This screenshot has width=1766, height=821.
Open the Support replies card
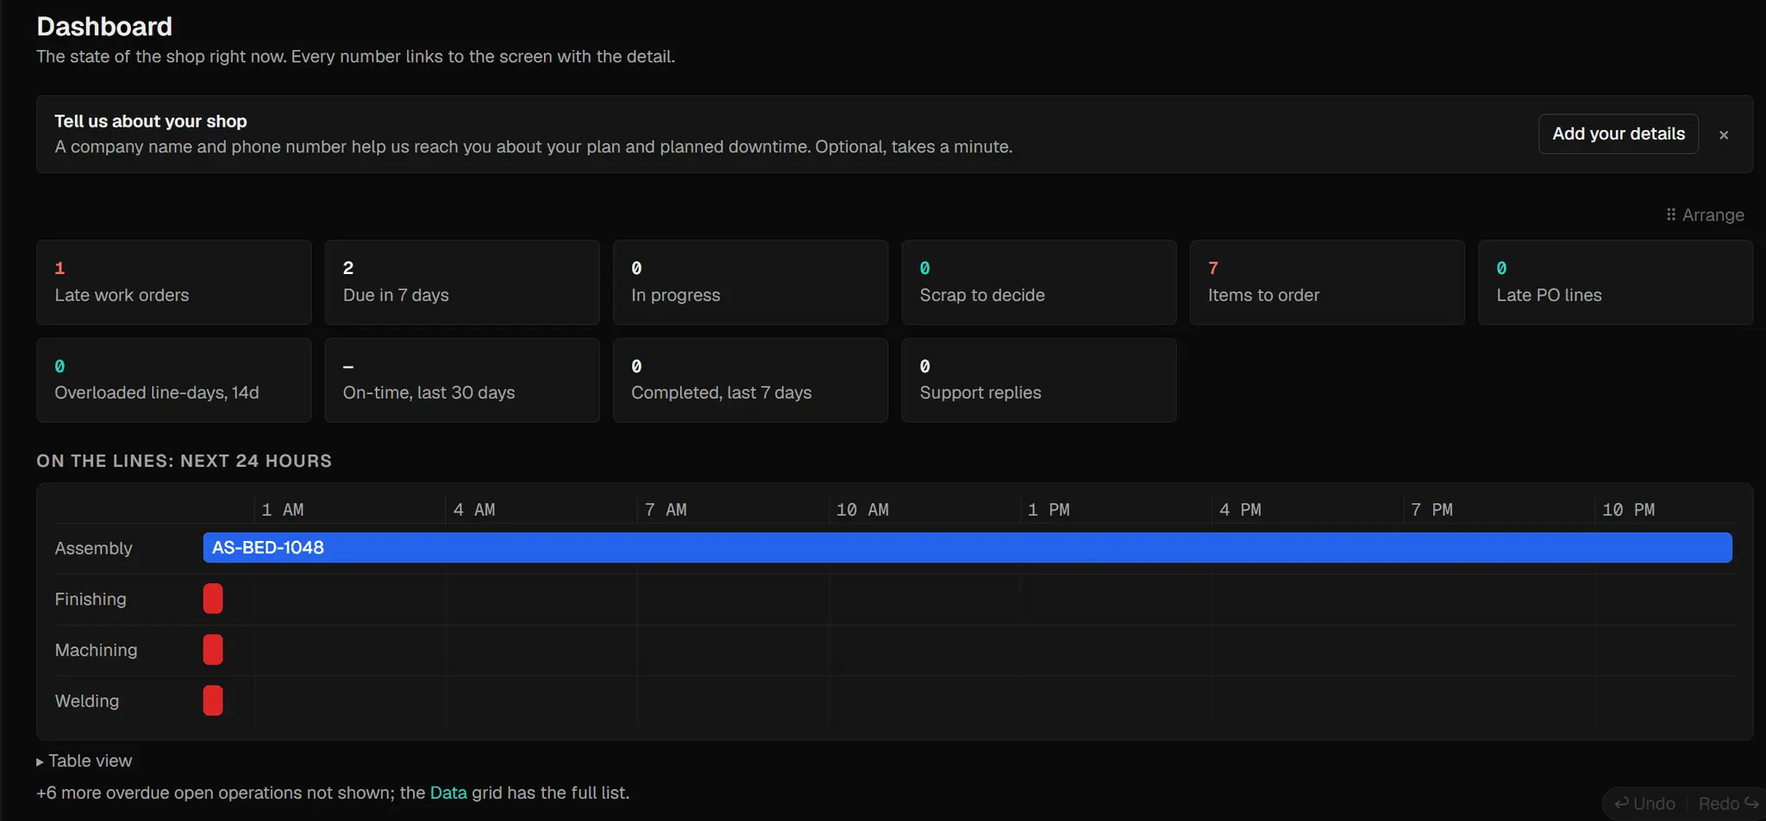(x=1038, y=380)
